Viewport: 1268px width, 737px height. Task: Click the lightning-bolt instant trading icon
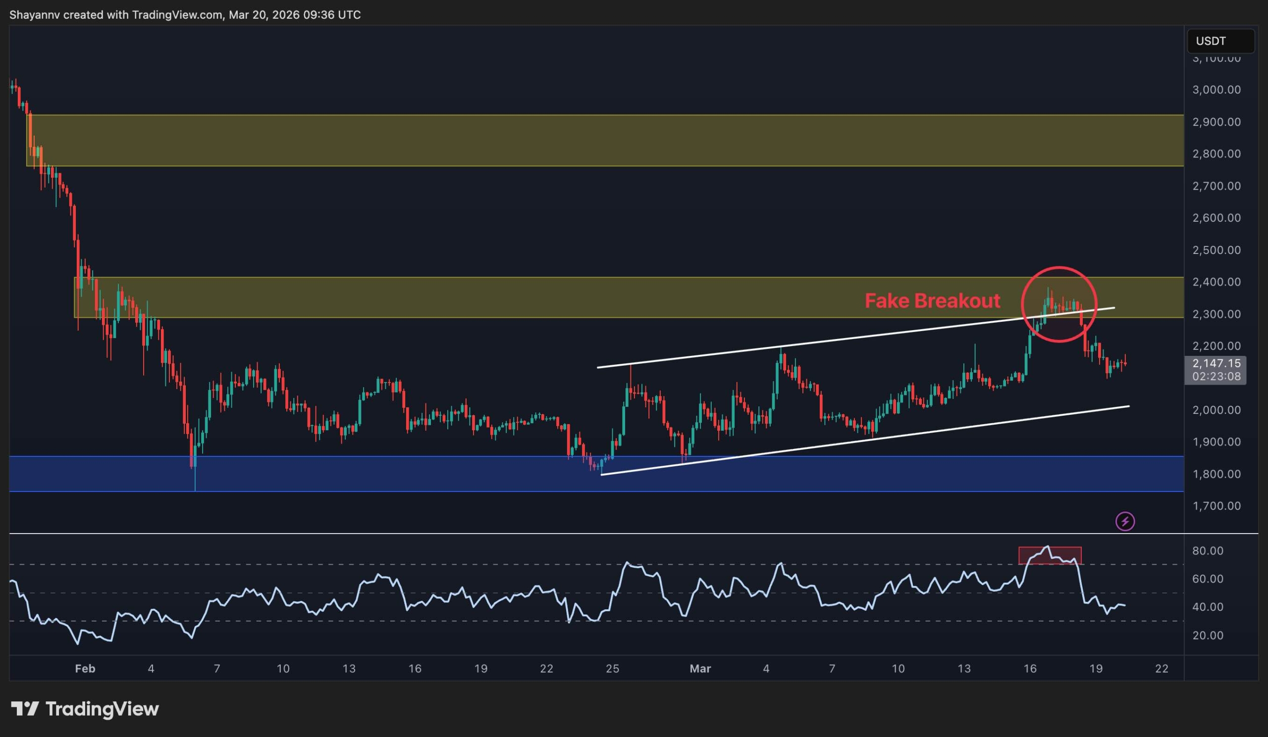click(1126, 521)
